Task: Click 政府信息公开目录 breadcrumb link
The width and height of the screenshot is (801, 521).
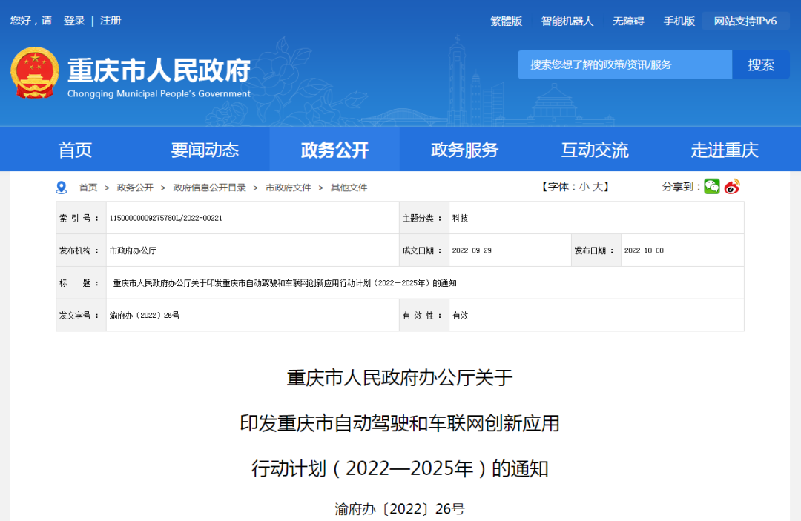Action: point(209,188)
